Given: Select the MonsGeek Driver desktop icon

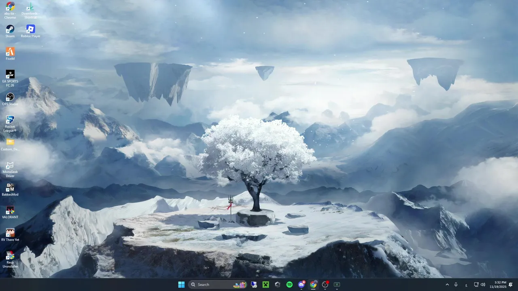Looking at the screenshot, I should [x=10, y=169].
